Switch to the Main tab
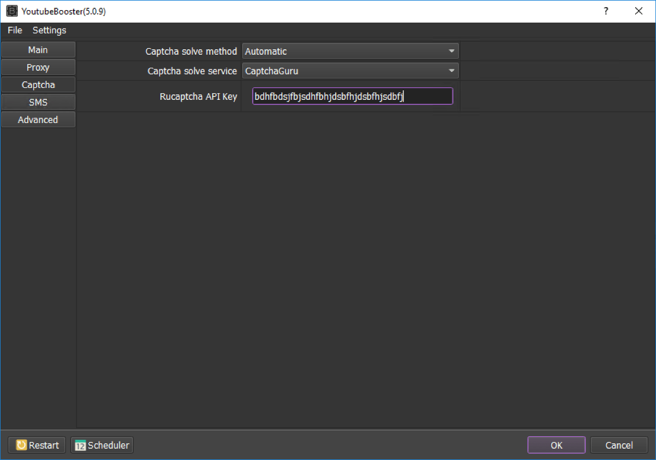Image resolution: width=656 pixels, height=460 pixels. click(38, 50)
